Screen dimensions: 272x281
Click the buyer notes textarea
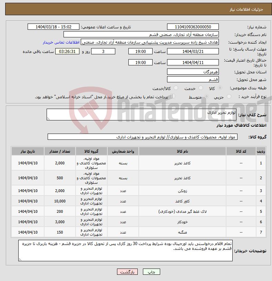click(125, 251)
